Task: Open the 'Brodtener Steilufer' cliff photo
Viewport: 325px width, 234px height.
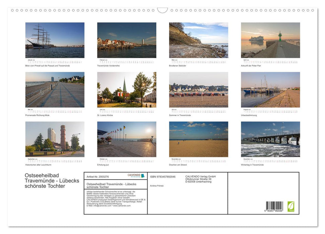Action: [x=199, y=39]
